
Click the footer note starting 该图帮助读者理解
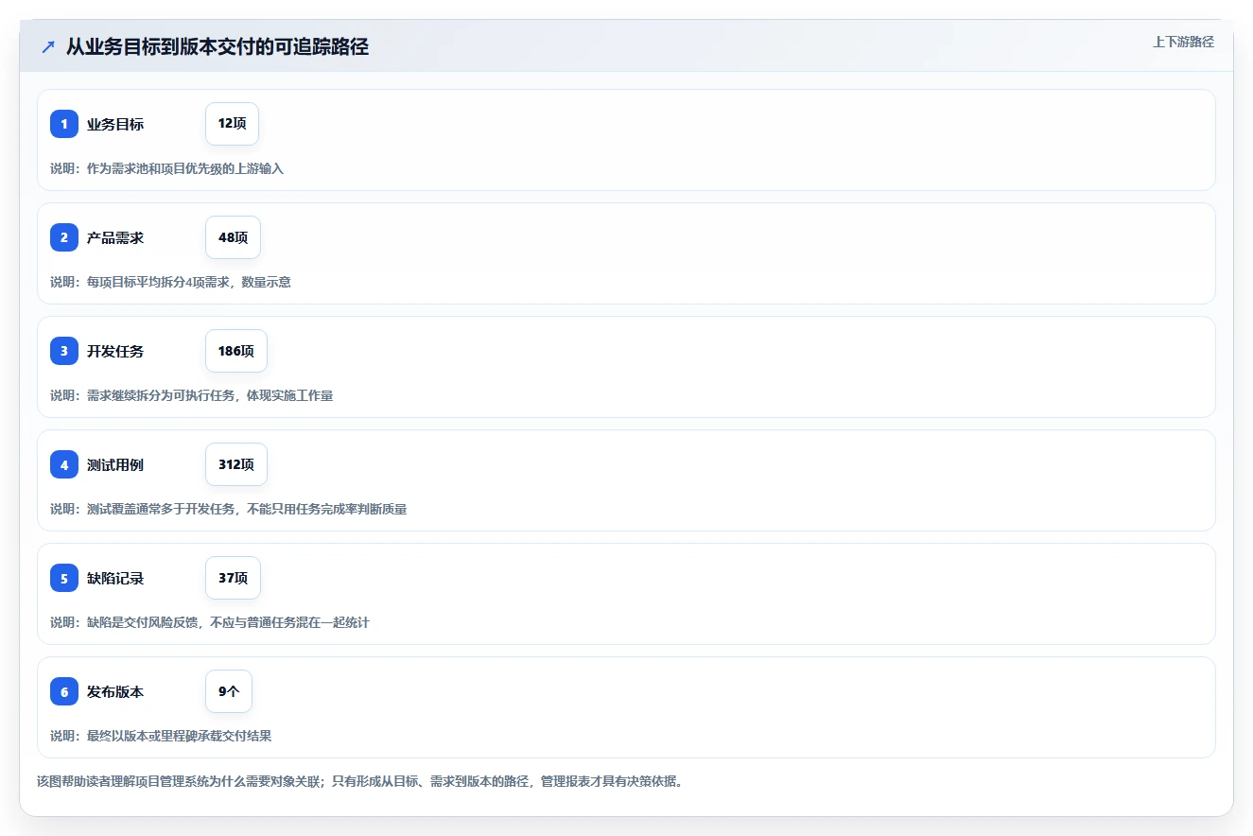pos(359,781)
